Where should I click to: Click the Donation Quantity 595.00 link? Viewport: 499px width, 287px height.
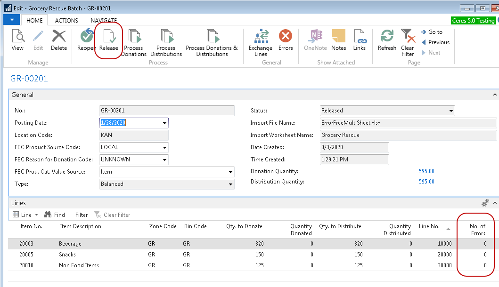426,171
